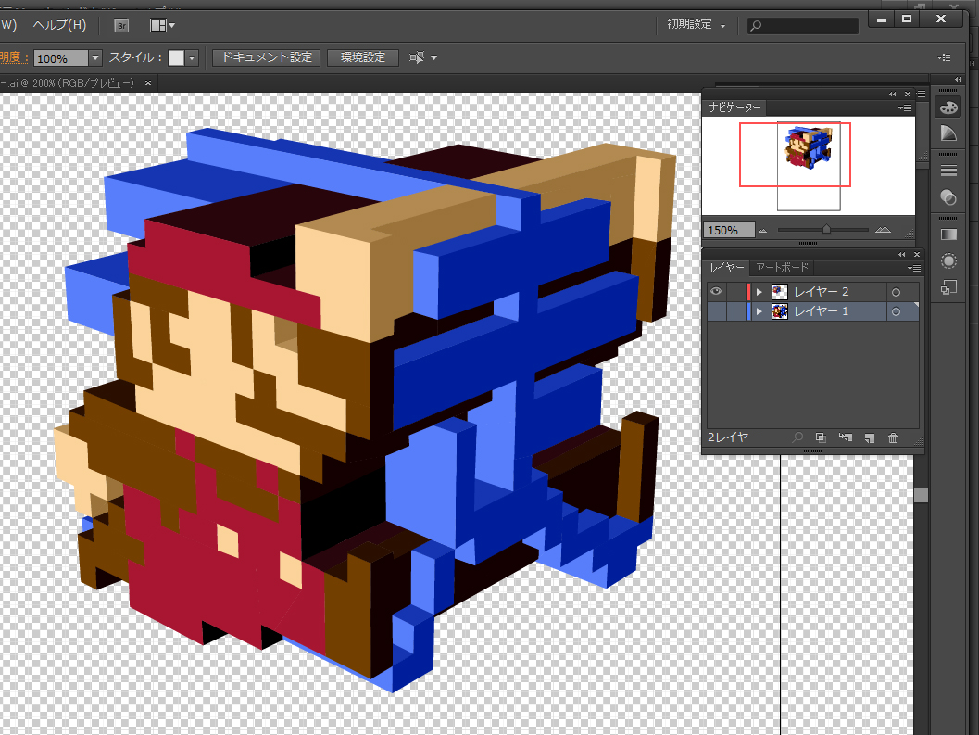Click the ドキュメント設定 button

point(267,57)
